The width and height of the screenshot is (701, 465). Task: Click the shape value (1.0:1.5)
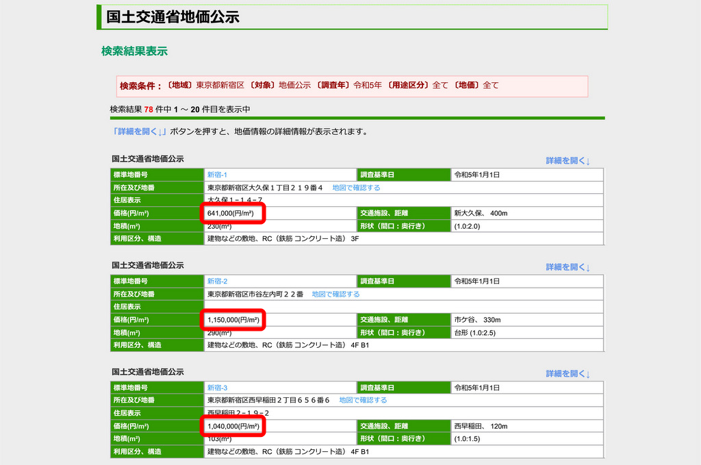[x=467, y=438]
